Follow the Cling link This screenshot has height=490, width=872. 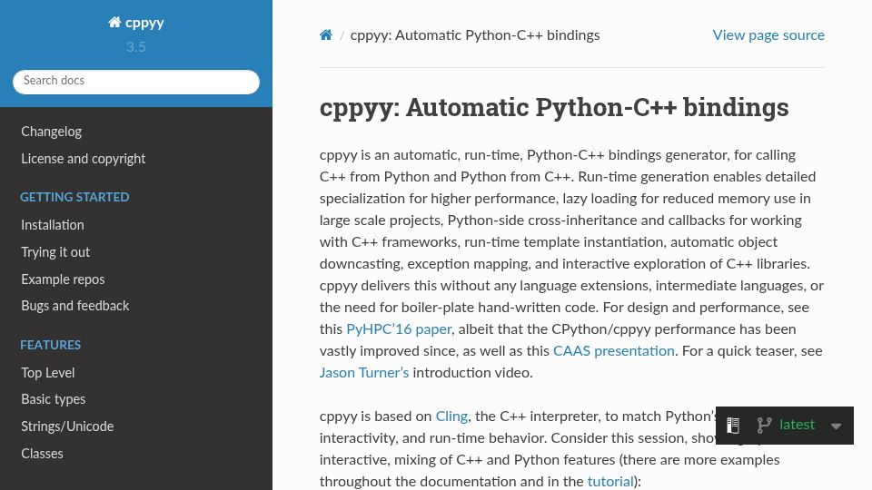(451, 416)
